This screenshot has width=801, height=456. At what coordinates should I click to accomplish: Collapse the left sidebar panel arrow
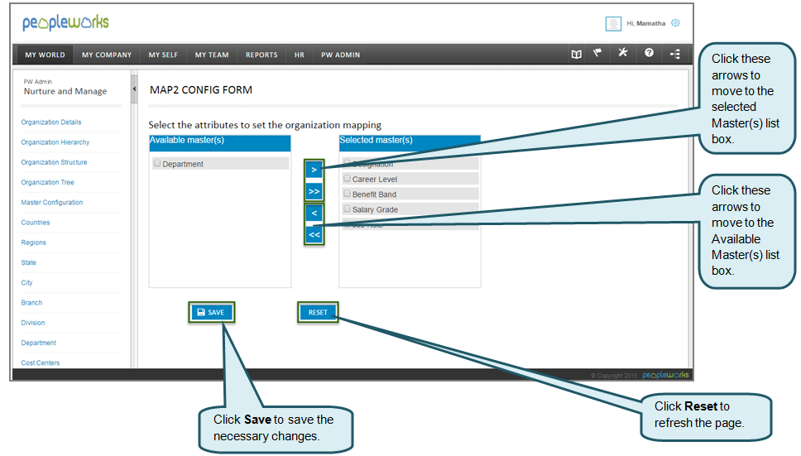tap(134, 89)
